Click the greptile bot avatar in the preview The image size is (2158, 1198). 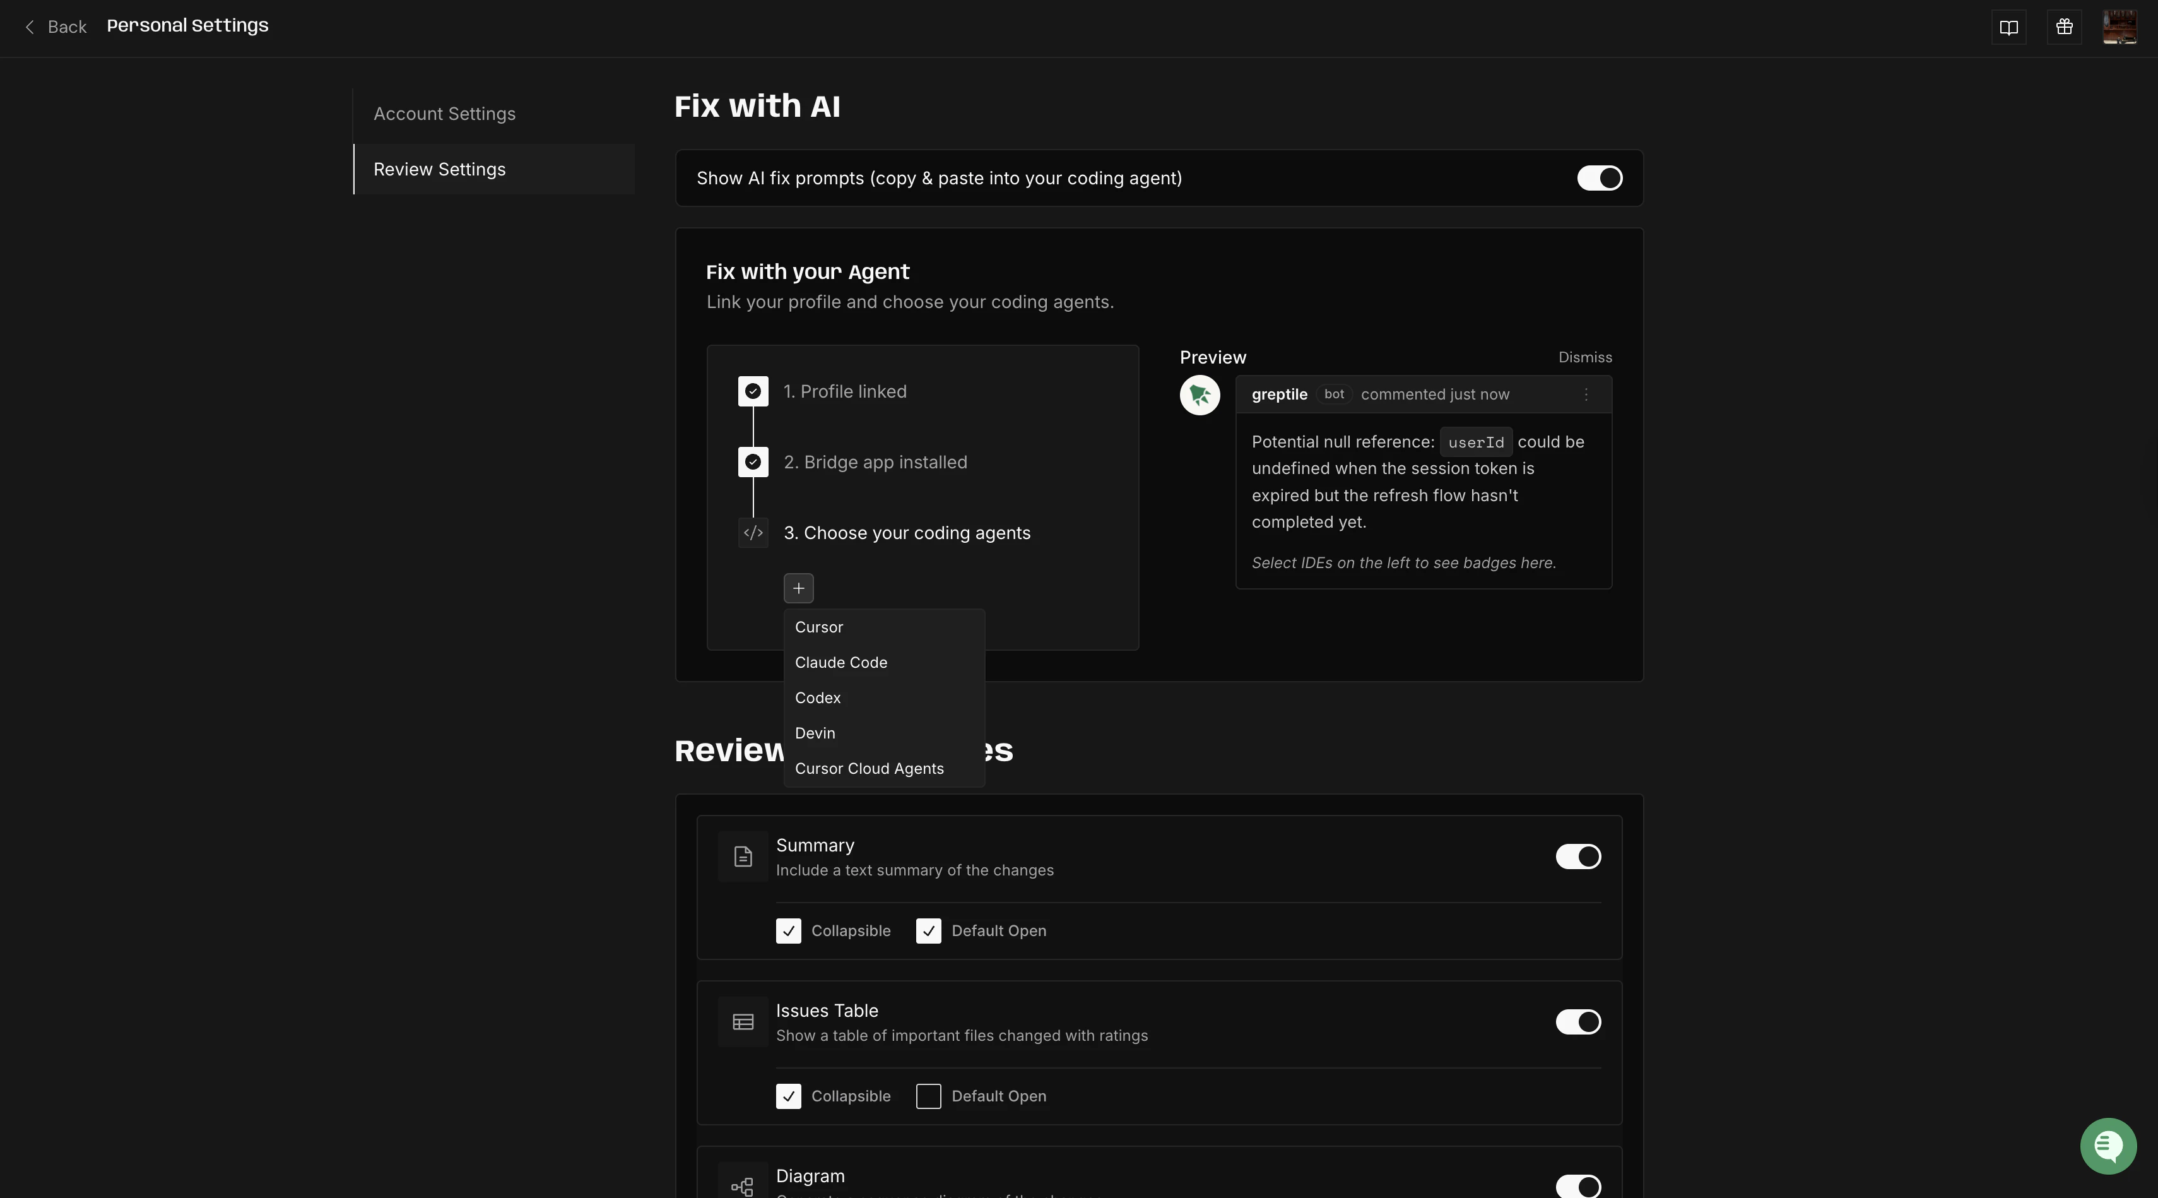coord(1199,394)
